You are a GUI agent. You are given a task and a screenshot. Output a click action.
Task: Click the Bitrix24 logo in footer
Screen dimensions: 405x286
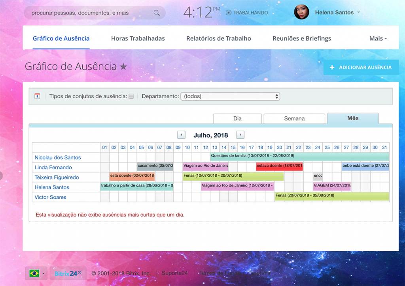(68, 273)
